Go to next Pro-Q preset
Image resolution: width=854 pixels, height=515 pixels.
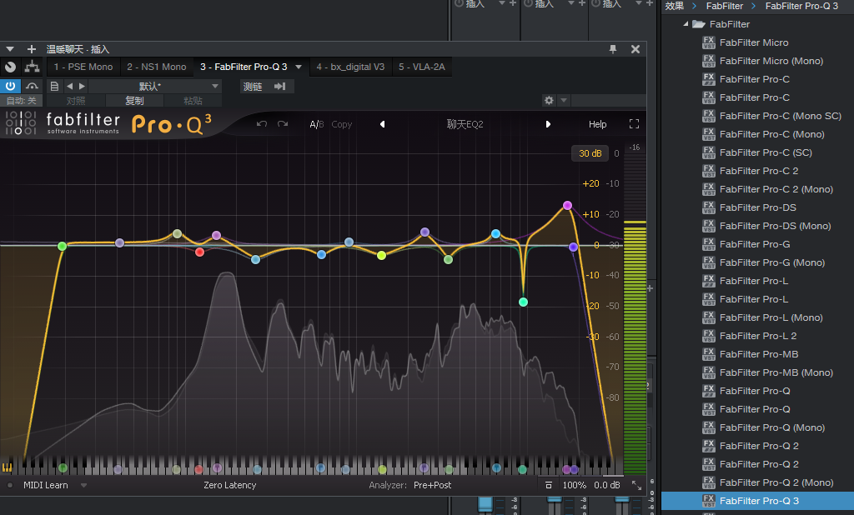pos(548,124)
